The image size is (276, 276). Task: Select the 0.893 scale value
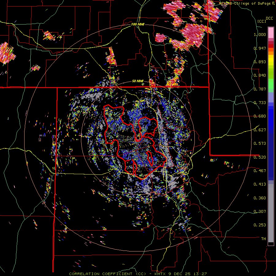(260, 62)
